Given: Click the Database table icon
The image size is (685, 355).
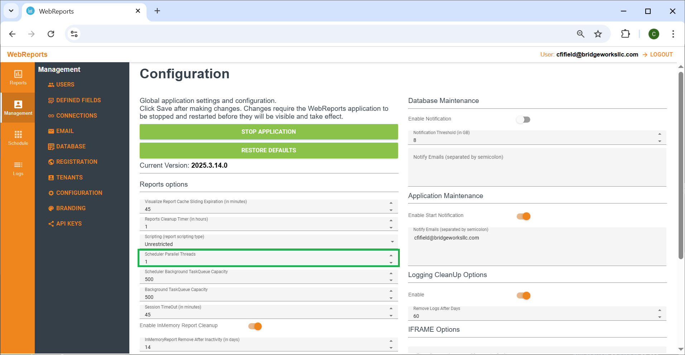Looking at the screenshot, I should [x=51, y=147].
